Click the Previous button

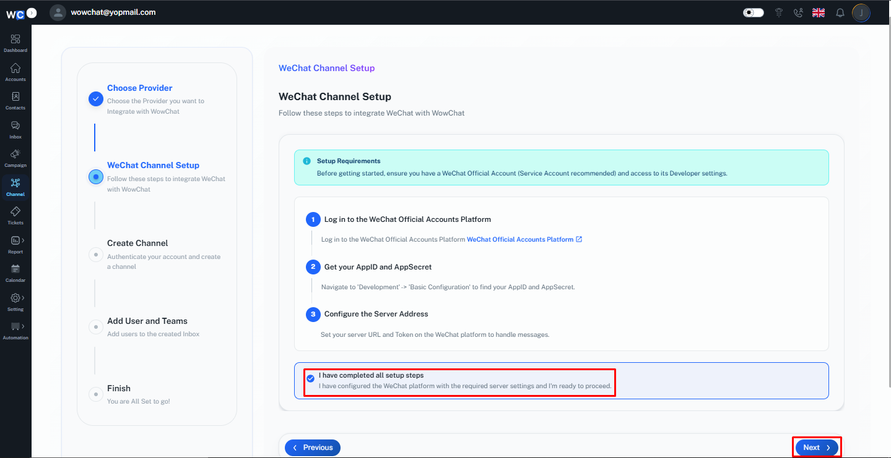[313, 447]
